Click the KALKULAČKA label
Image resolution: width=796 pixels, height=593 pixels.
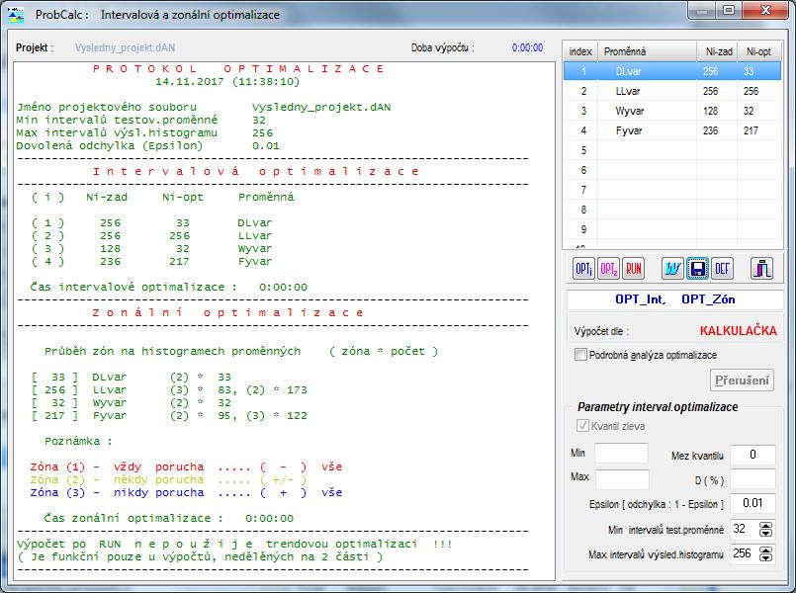738,331
